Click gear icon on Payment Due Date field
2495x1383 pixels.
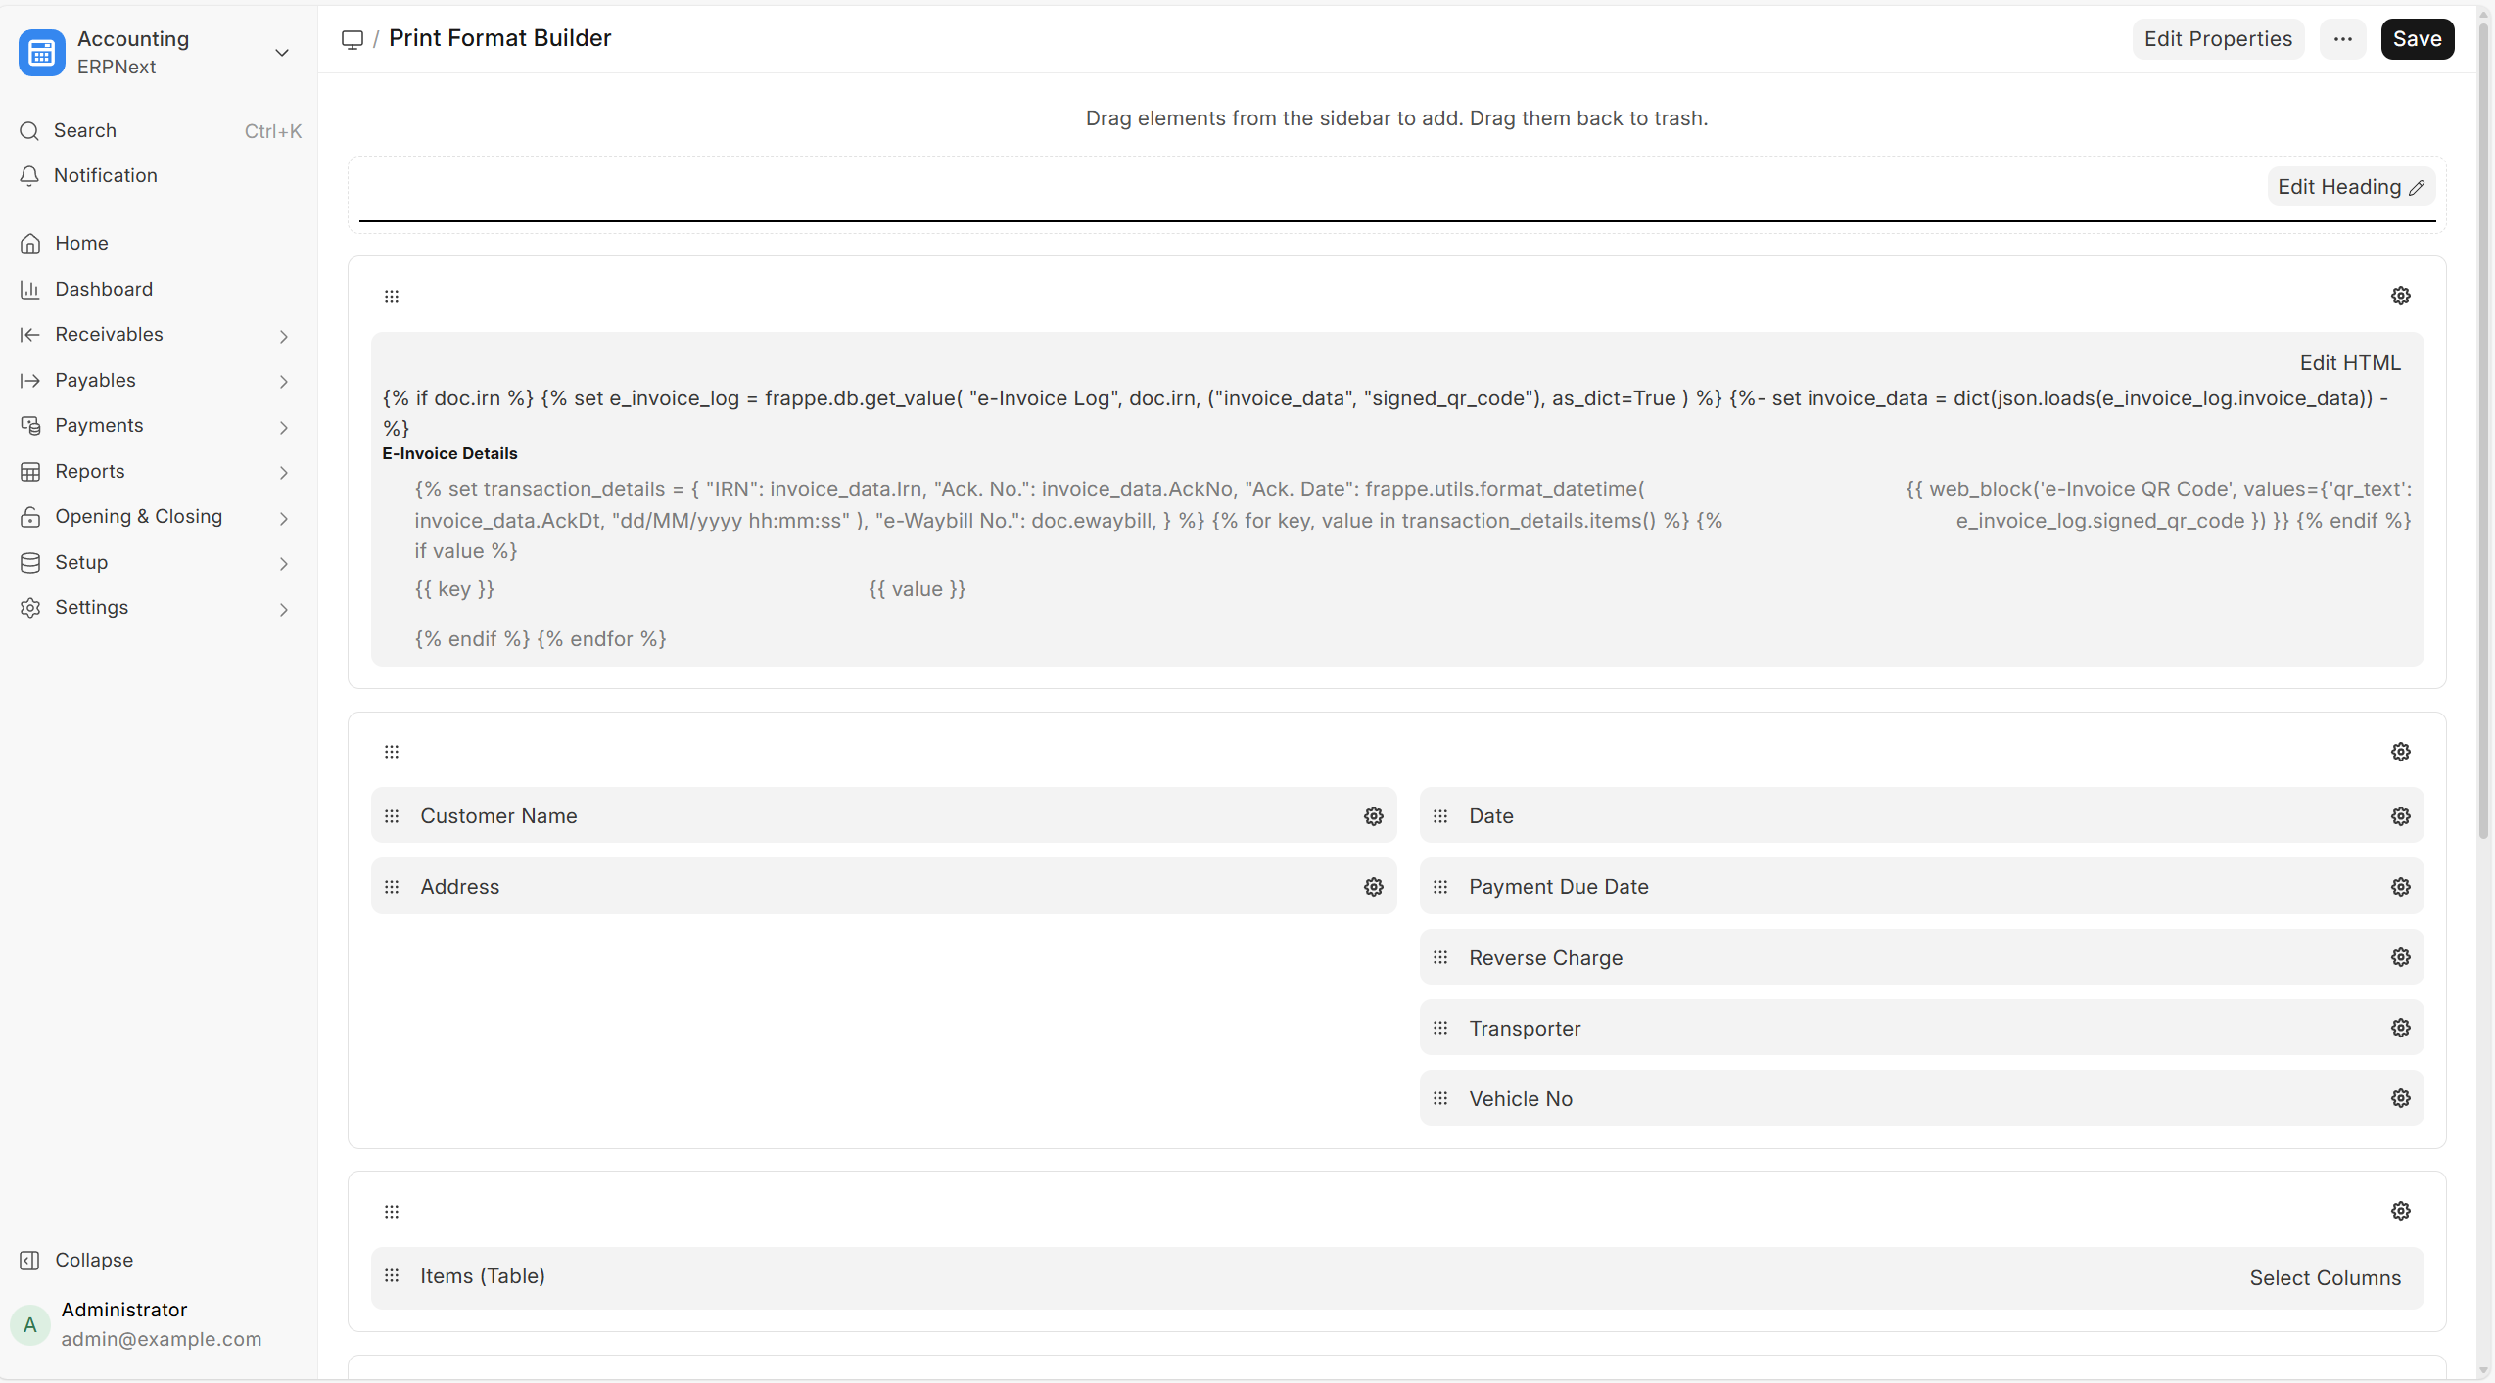(x=2400, y=887)
